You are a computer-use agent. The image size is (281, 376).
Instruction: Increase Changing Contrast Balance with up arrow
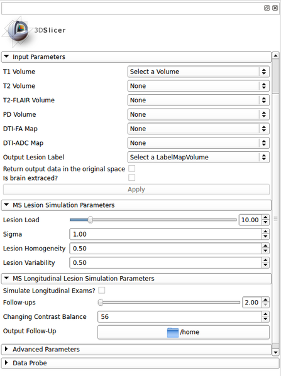[x=265, y=314]
